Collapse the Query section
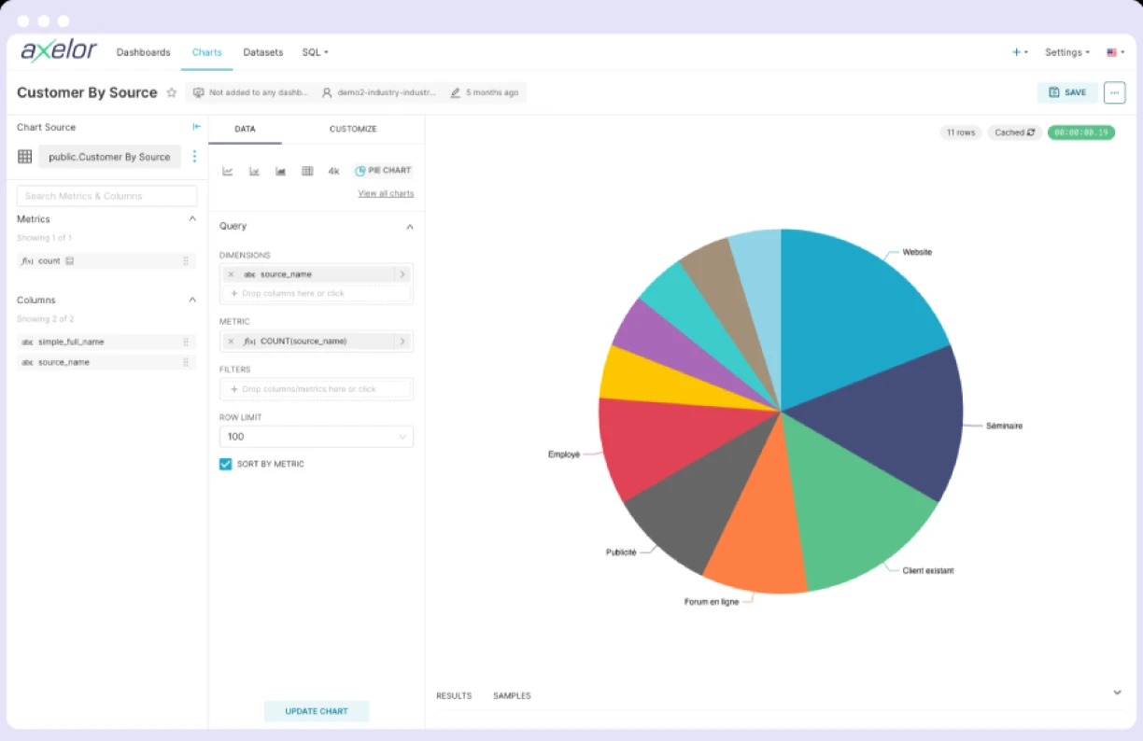The width and height of the screenshot is (1143, 741). pyautogui.click(x=409, y=226)
